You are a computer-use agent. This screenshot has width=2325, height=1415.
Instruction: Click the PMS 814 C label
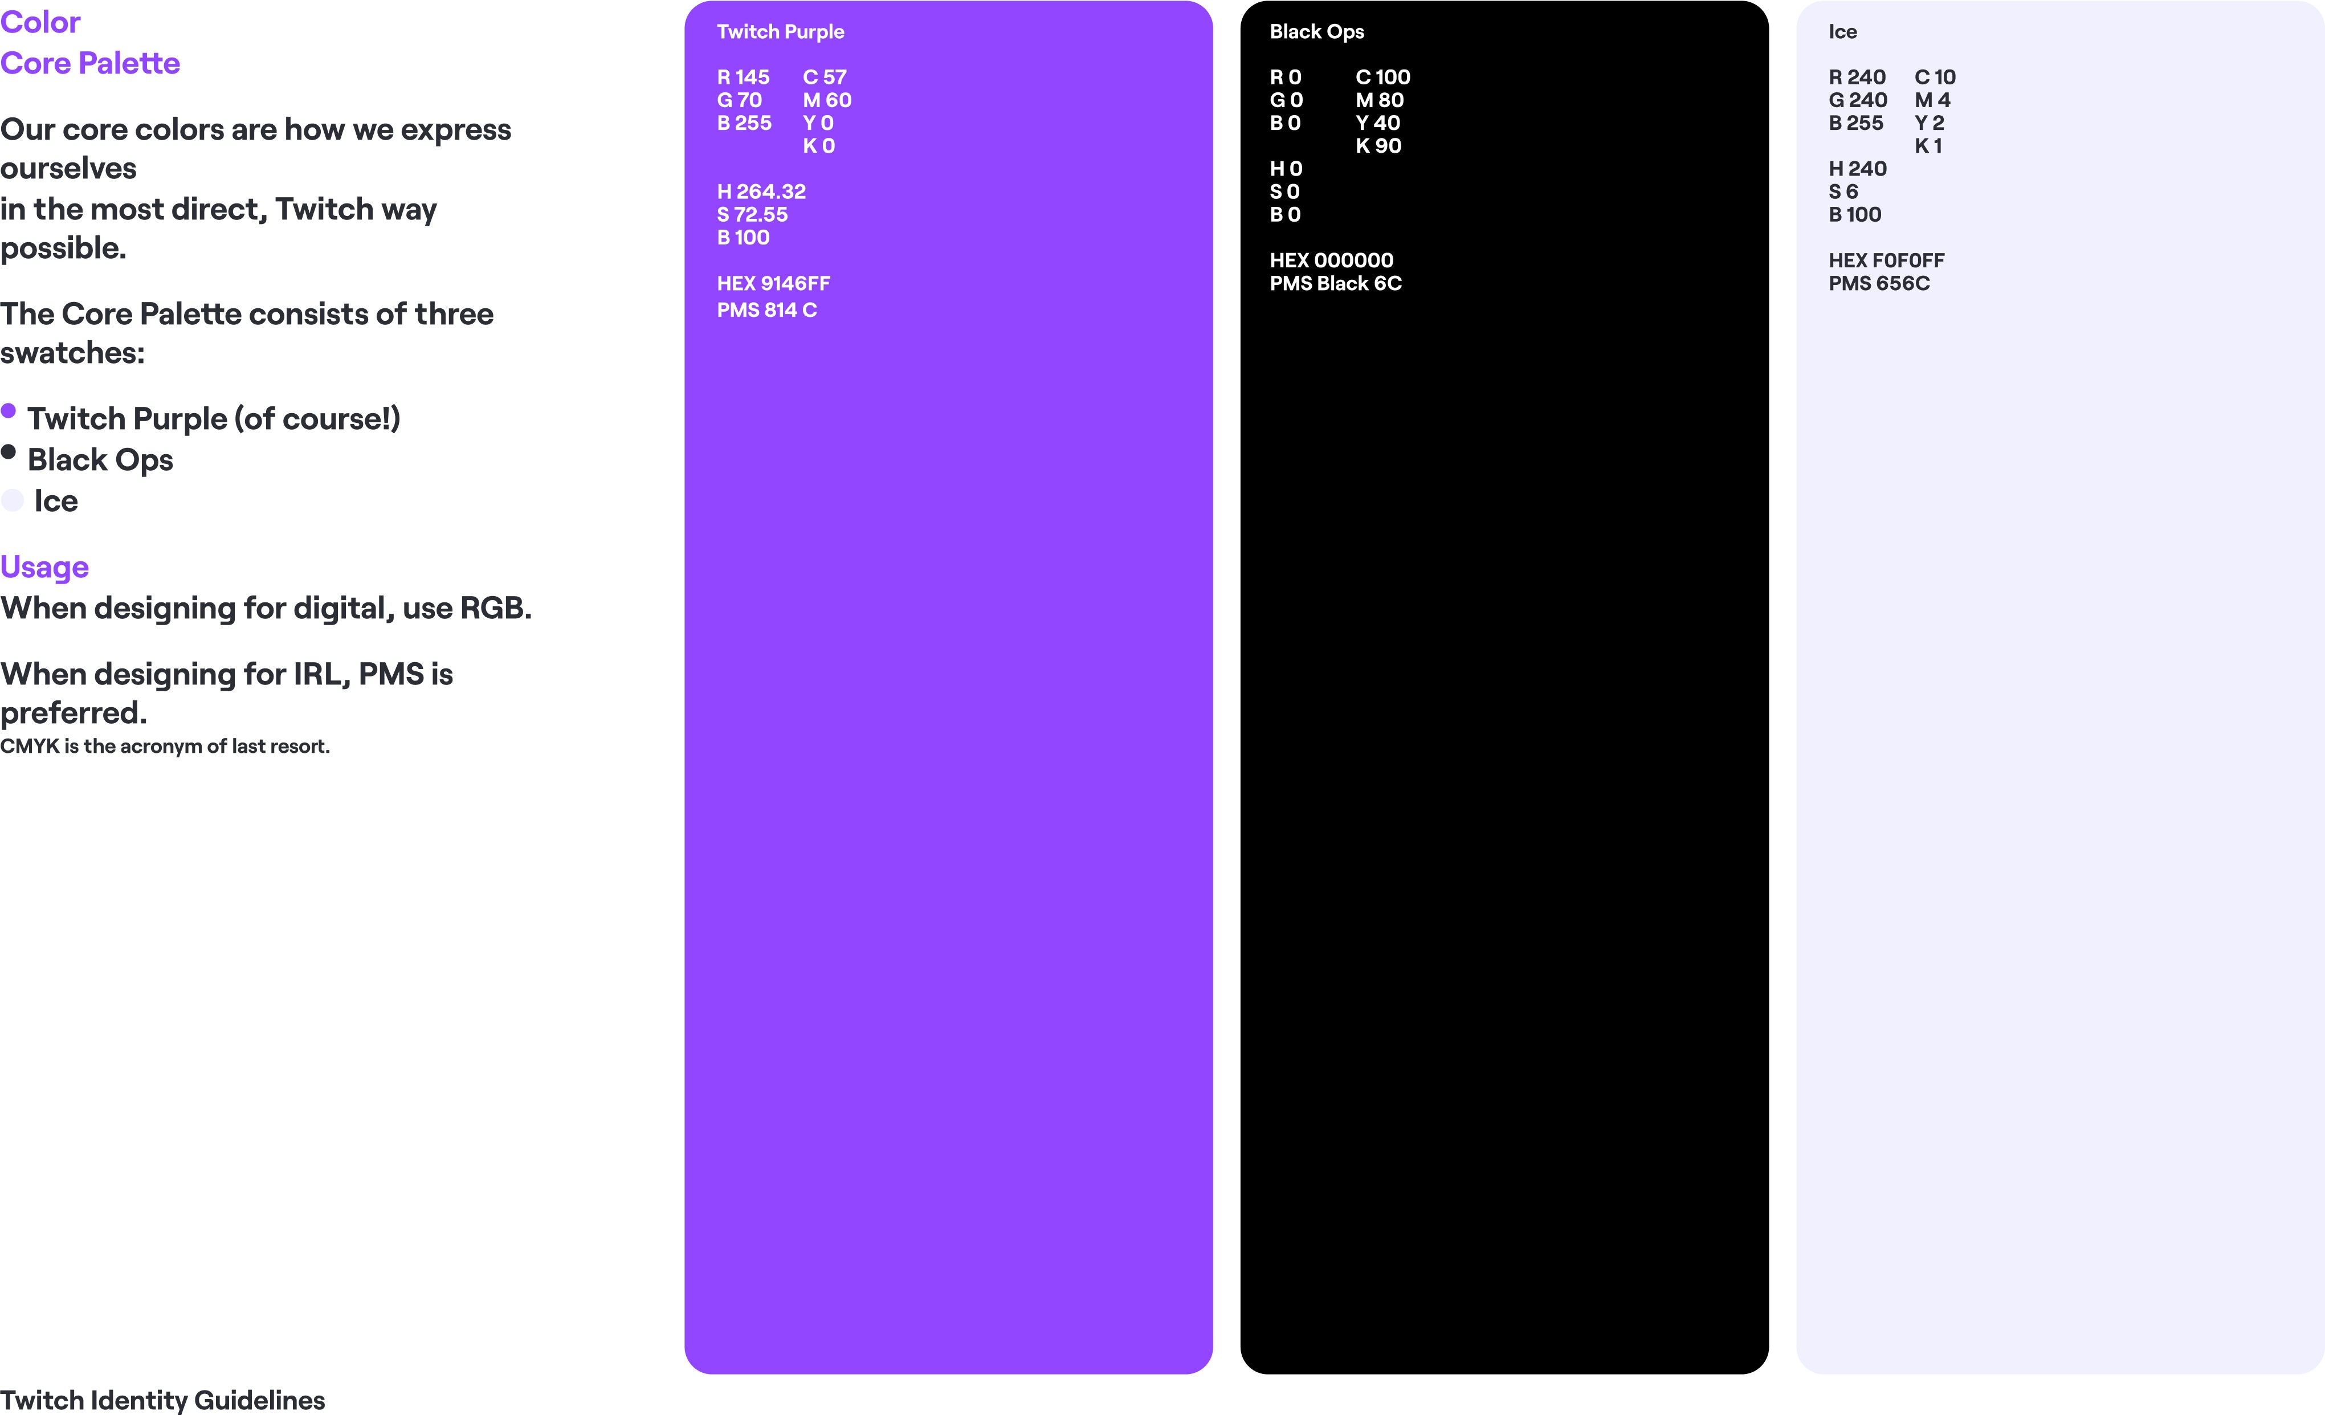pos(766,311)
